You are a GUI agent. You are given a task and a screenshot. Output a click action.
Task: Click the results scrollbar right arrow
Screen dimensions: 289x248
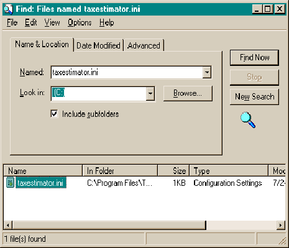pyautogui.click(x=281, y=225)
